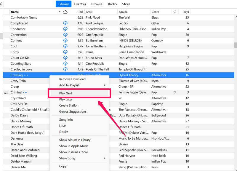
Task: Click cloud download icon beside Cool
Action: (x=65, y=47)
